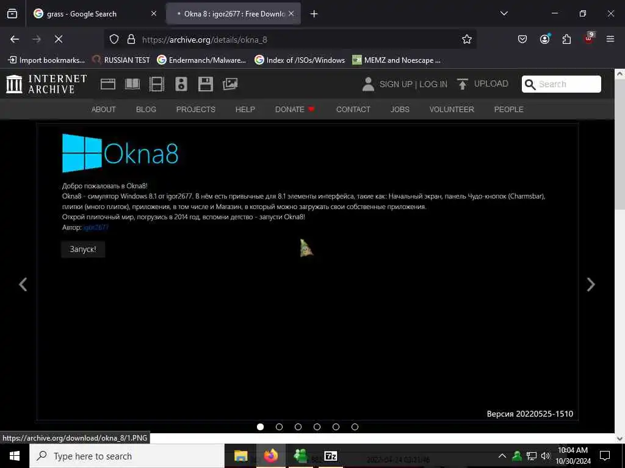Open the Firefox hamburger menu
625x468 pixels.
click(x=610, y=39)
